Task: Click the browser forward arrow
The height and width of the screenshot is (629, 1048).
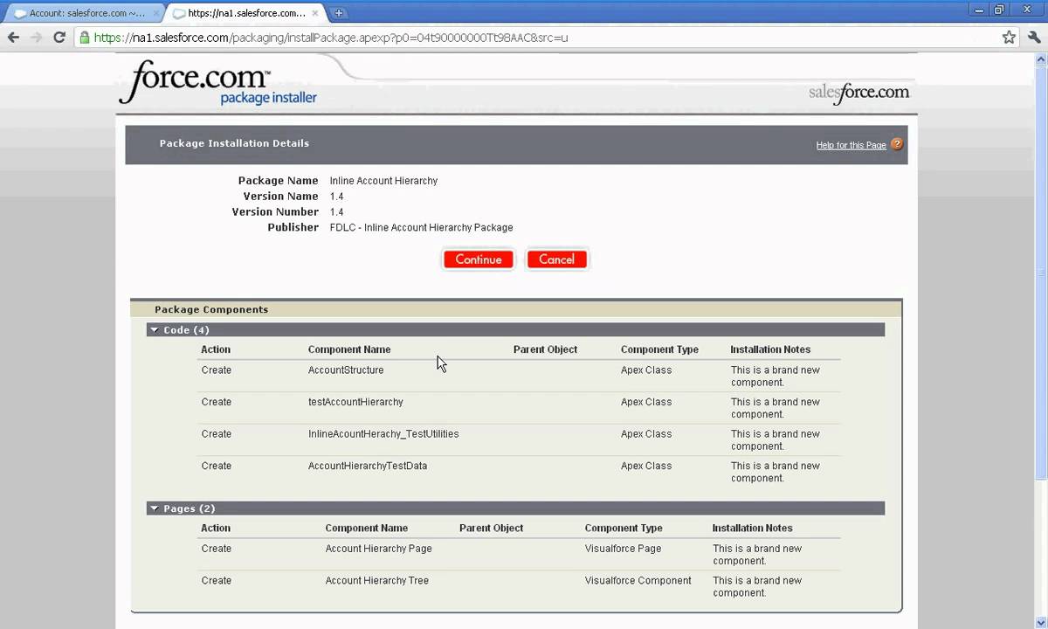Action: pos(36,38)
